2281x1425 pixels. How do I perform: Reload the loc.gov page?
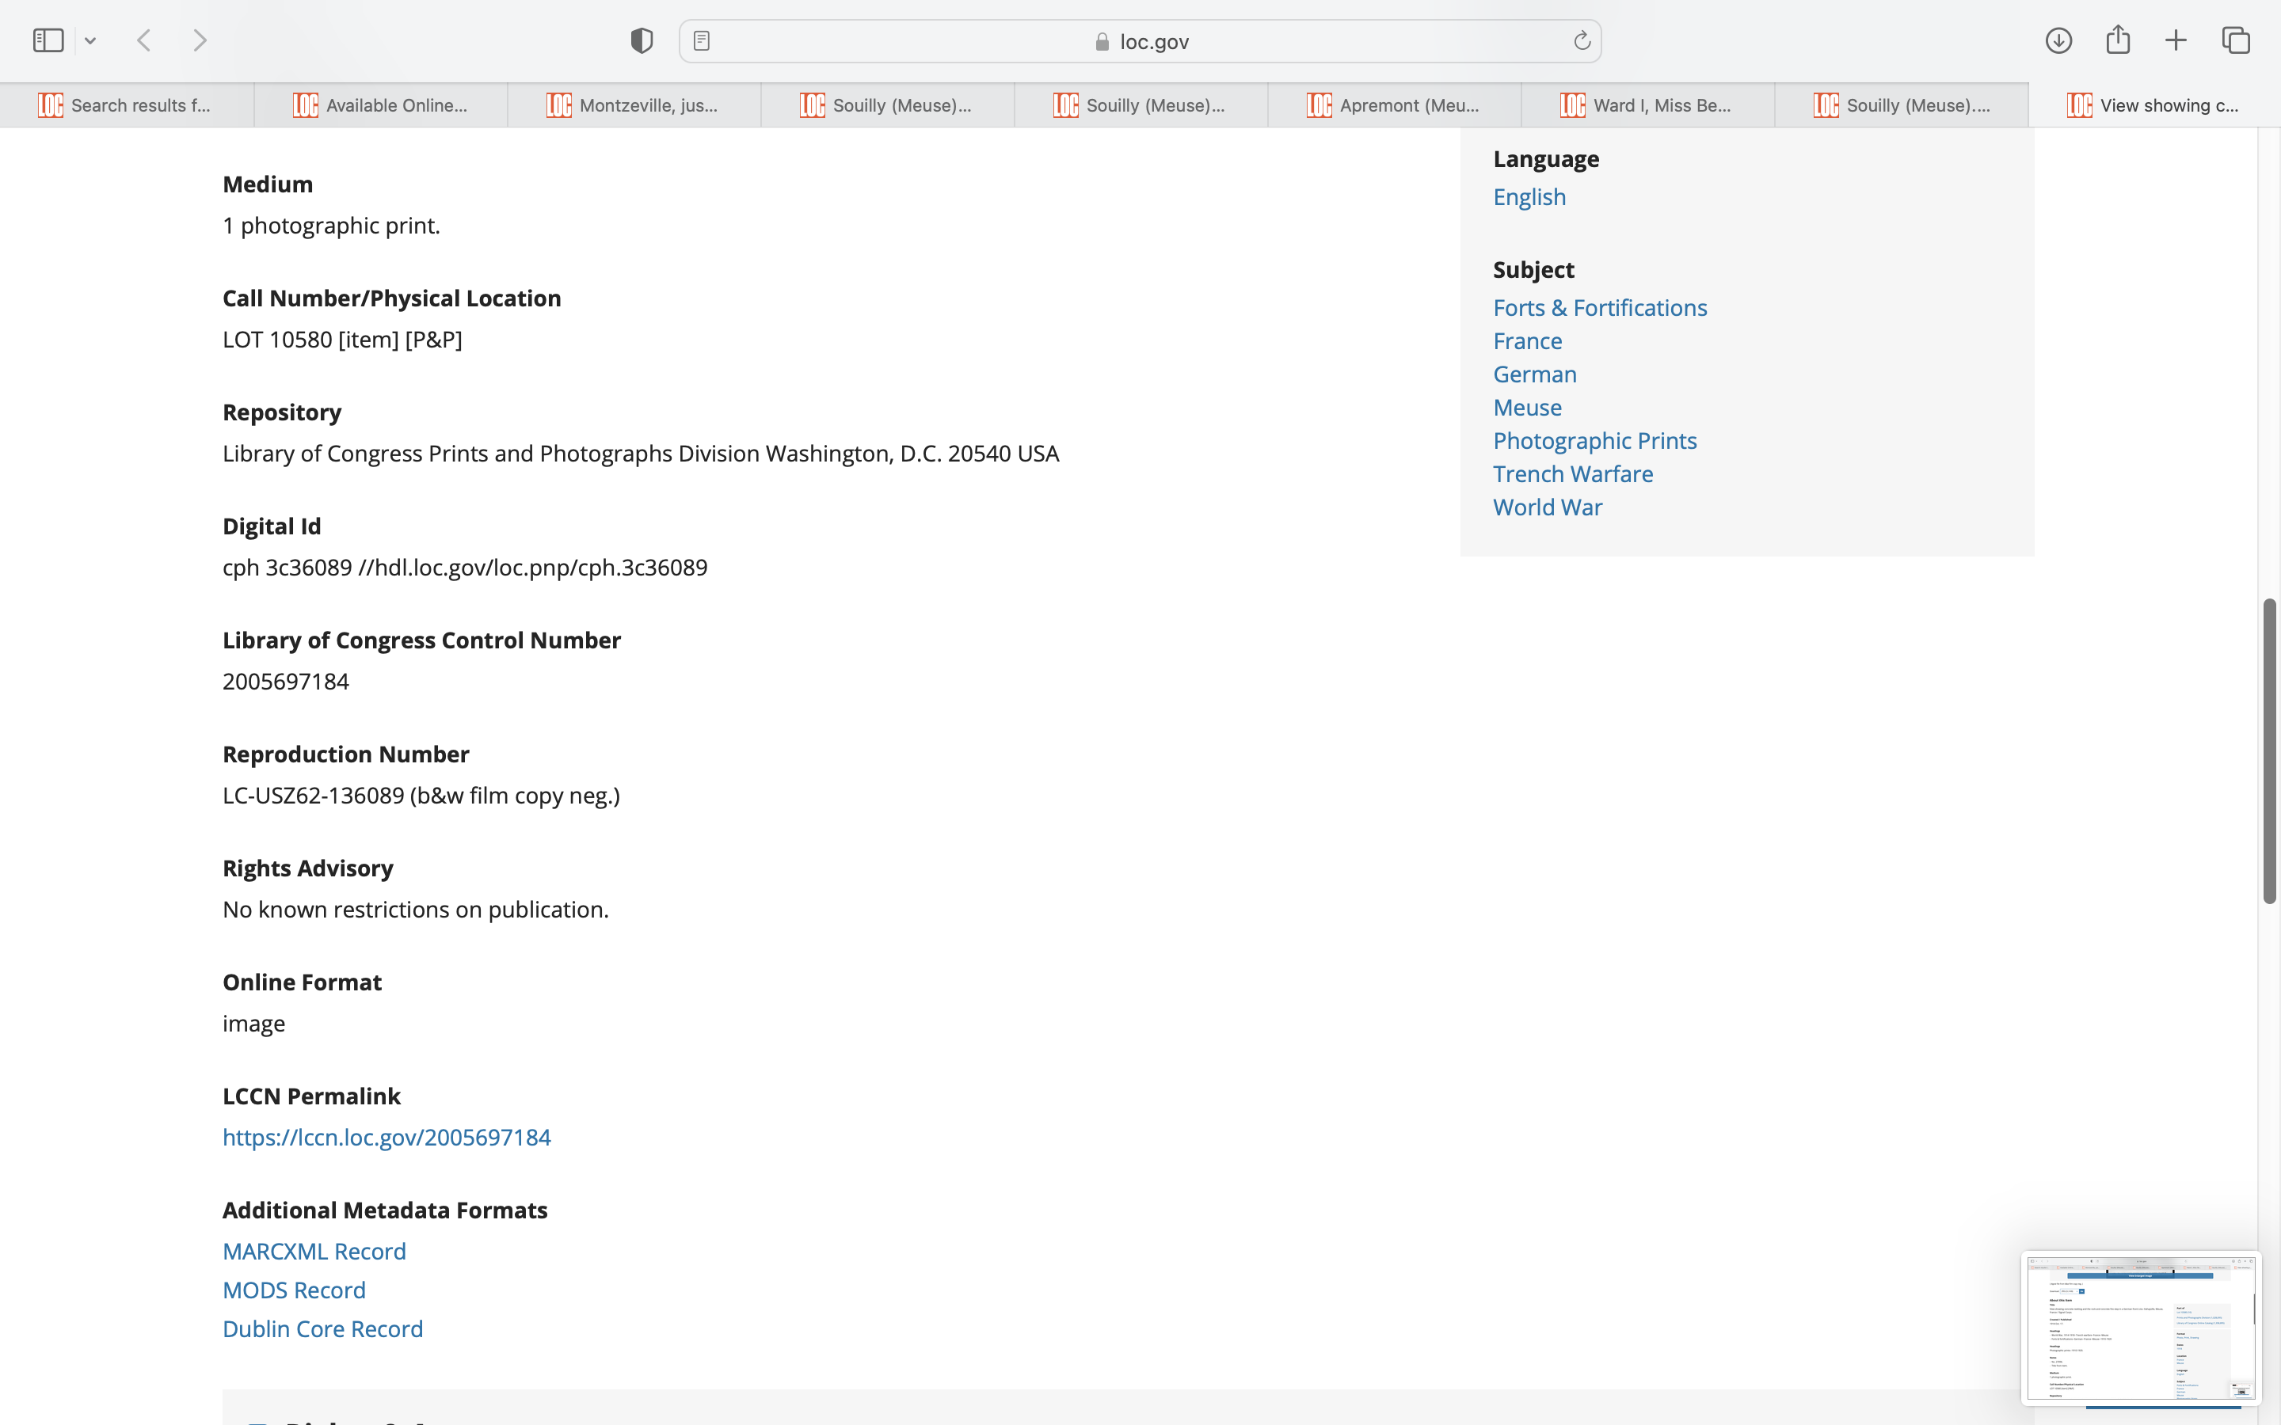1582,40
